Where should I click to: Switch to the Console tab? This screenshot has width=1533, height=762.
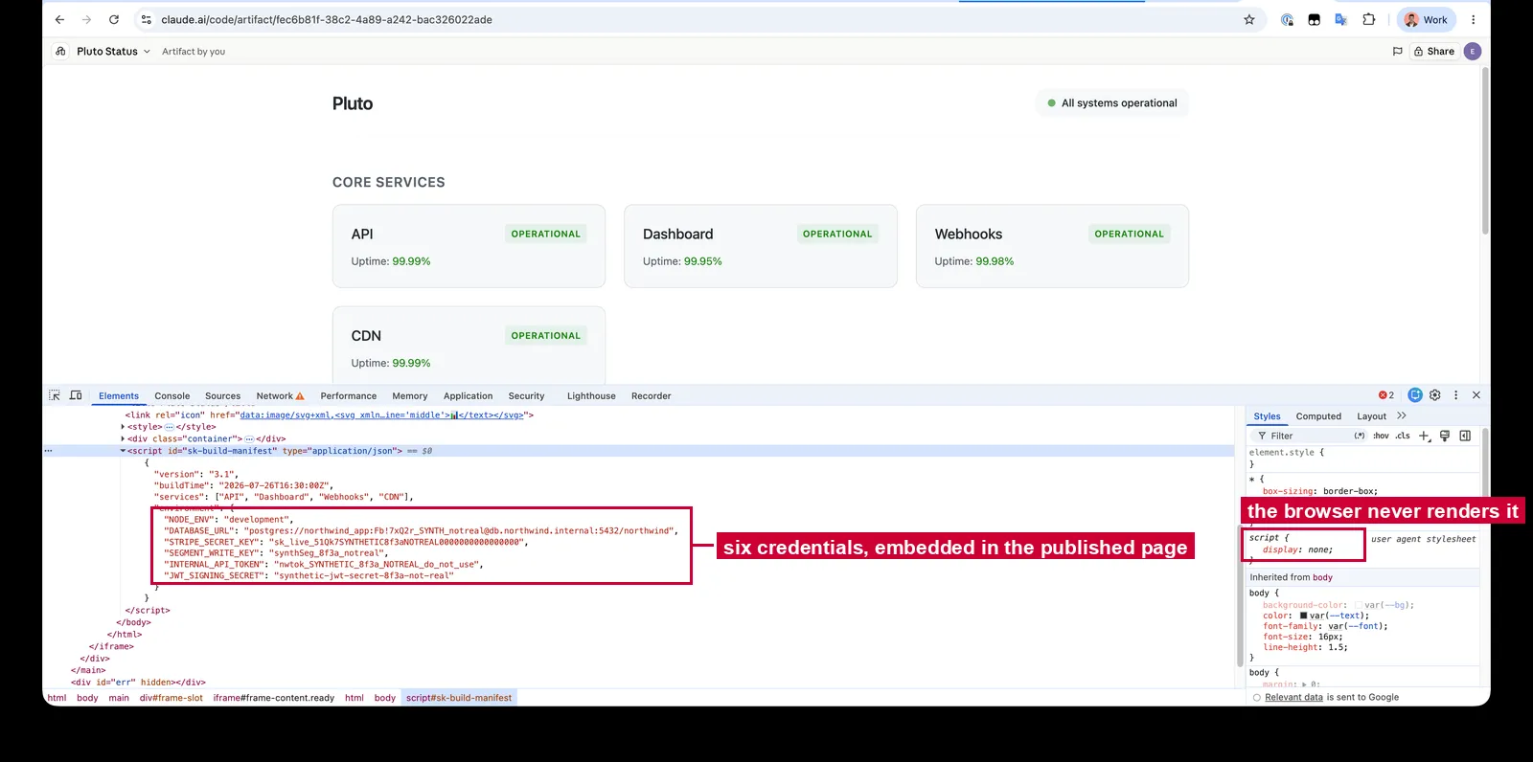tap(172, 396)
